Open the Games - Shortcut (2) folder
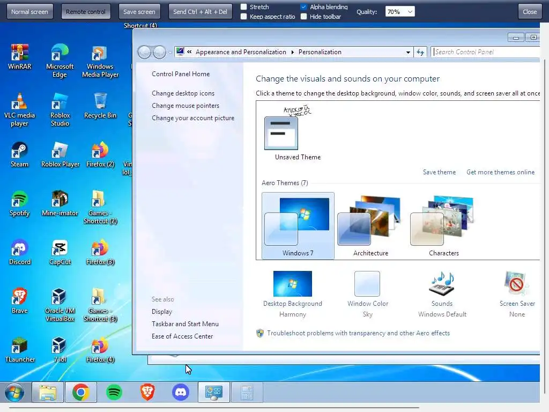The image size is (549, 412). [100, 207]
